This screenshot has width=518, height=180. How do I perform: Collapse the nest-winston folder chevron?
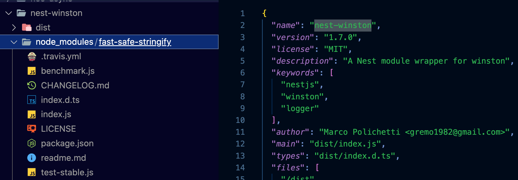click(x=9, y=13)
